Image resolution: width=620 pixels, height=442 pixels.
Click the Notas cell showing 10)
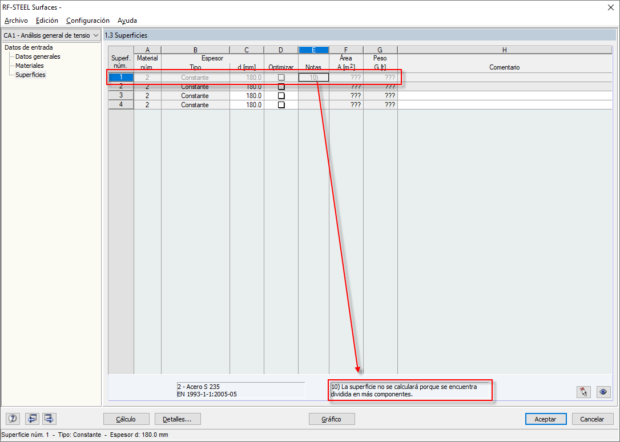(313, 78)
